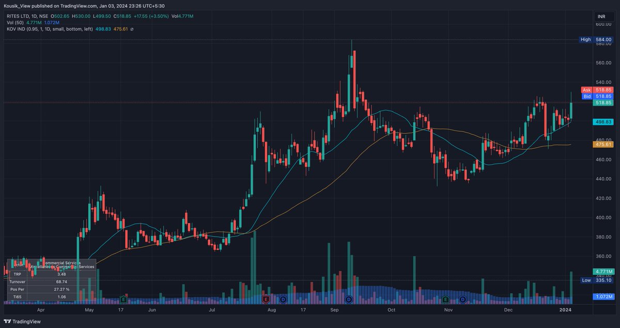
Task: Open the dividend marker just after Nov
Action: [463, 299]
